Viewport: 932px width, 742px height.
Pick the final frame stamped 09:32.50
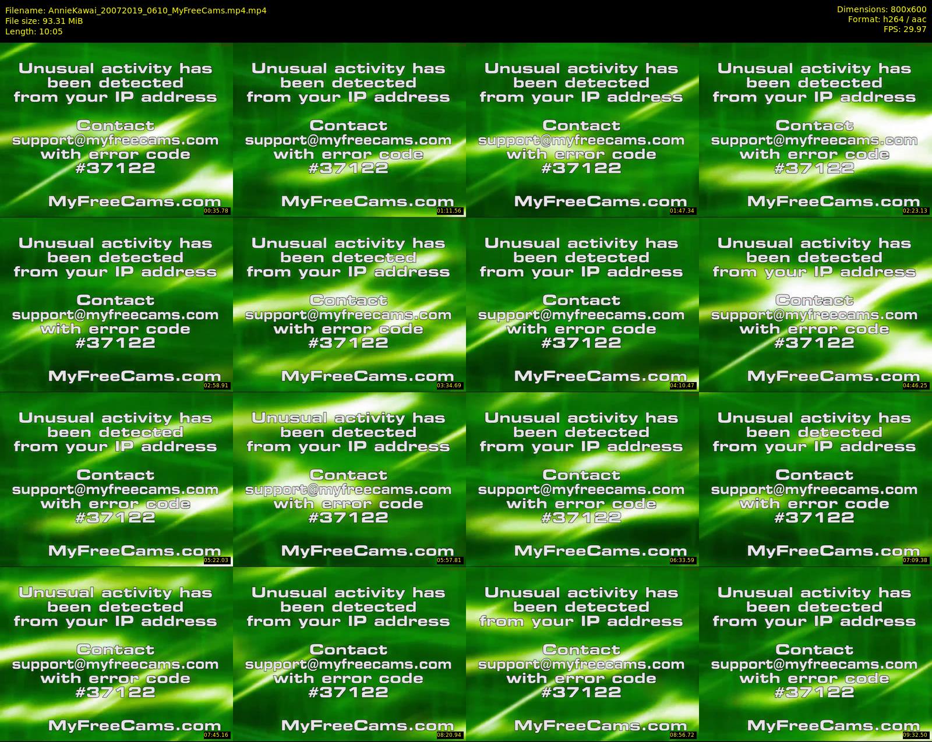tap(815, 653)
